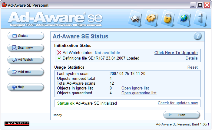This screenshot has width=212, height=130.
Task: Click the 'Total Ad-Aware scans' value 12
Action: pyautogui.click(x=112, y=83)
